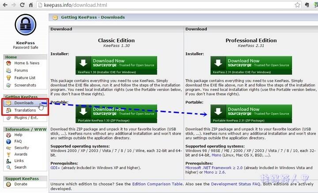318x193 pixels.
Task: Open the Forums link
Action: pyautogui.click(x=21, y=70)
